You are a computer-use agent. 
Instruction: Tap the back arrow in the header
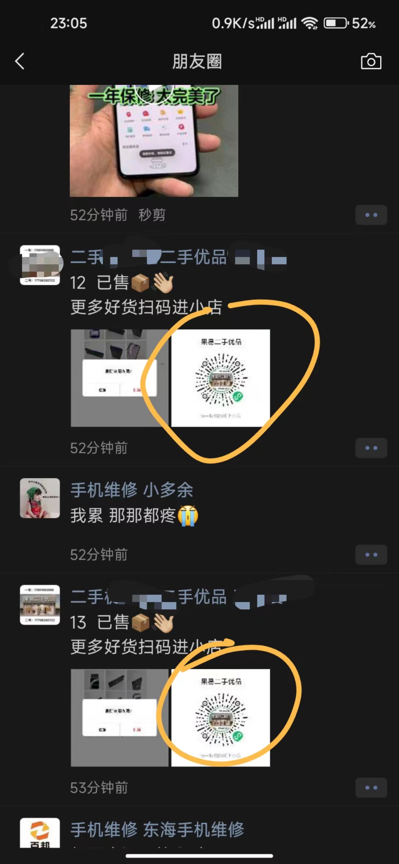pyautogui.click(x=20, y=61)
